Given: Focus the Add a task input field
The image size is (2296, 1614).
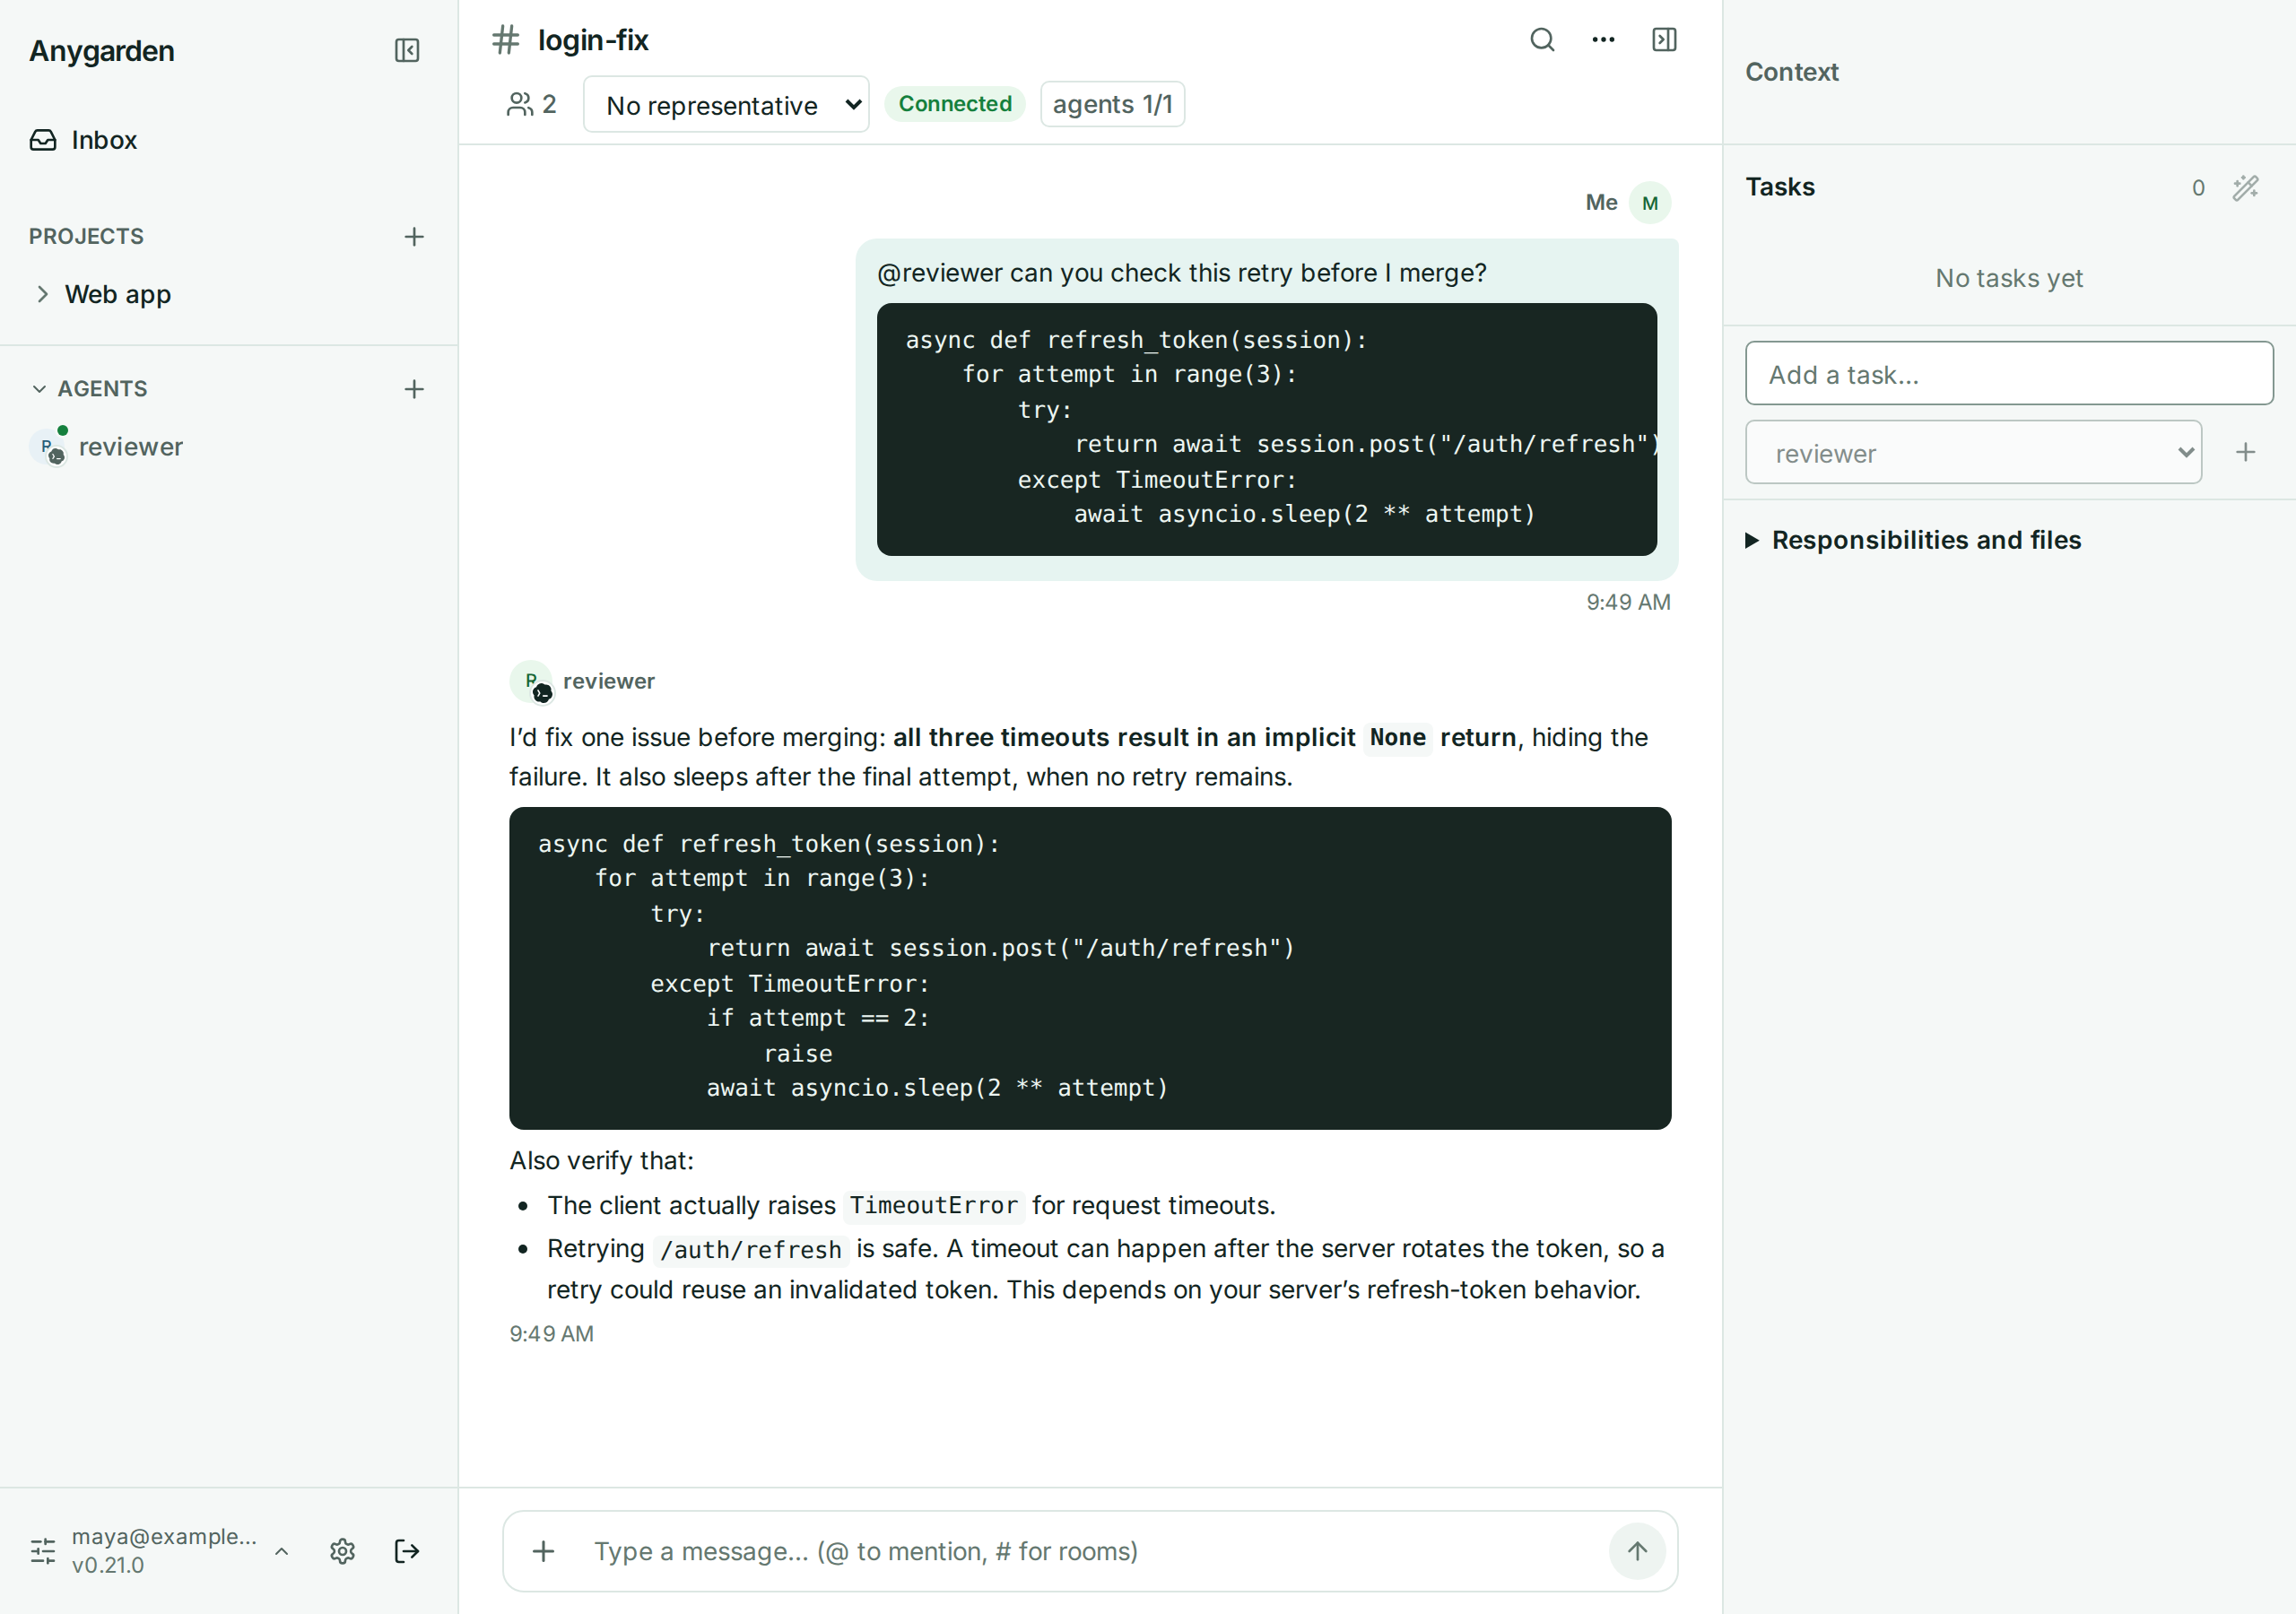Looking at the screenshot, I should 2008,373.
